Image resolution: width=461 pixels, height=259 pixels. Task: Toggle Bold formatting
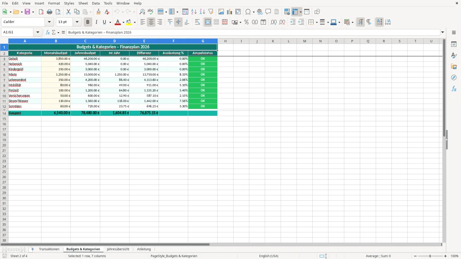point(88,22)
